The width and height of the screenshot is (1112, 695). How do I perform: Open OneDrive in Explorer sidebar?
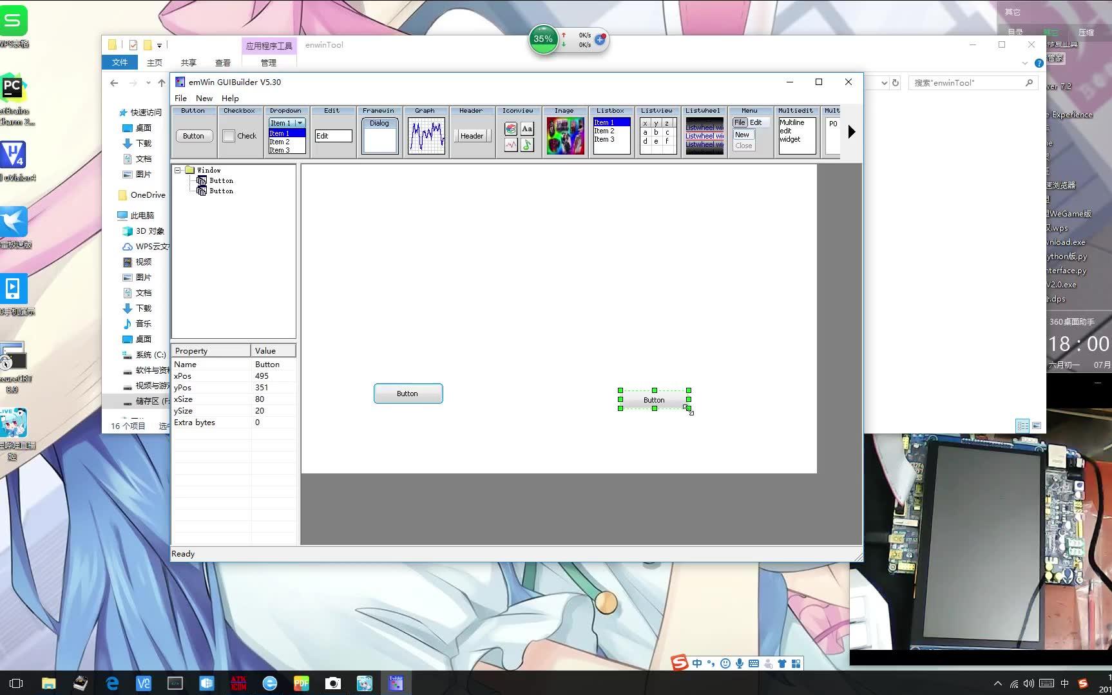[x=142, y=195]
